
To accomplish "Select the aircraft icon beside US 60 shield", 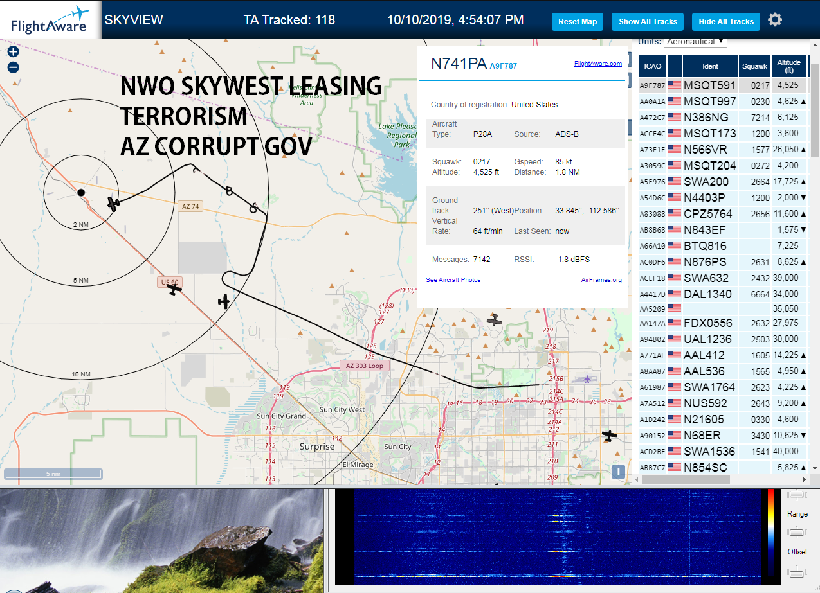I will [173, 289].
